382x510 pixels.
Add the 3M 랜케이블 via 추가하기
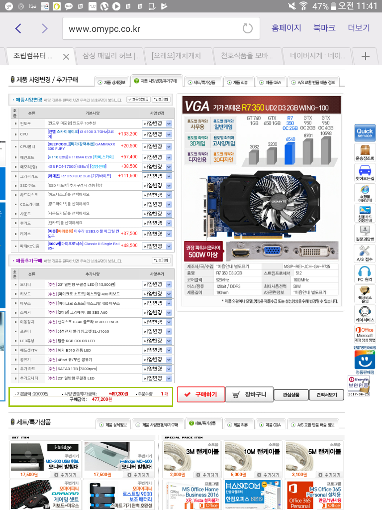(x=207, y=475)
